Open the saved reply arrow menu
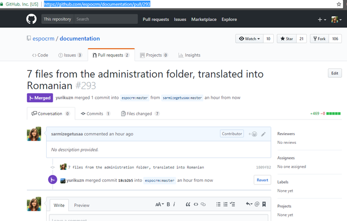Screen dimensions: 347x221 [x=249, y=204]
